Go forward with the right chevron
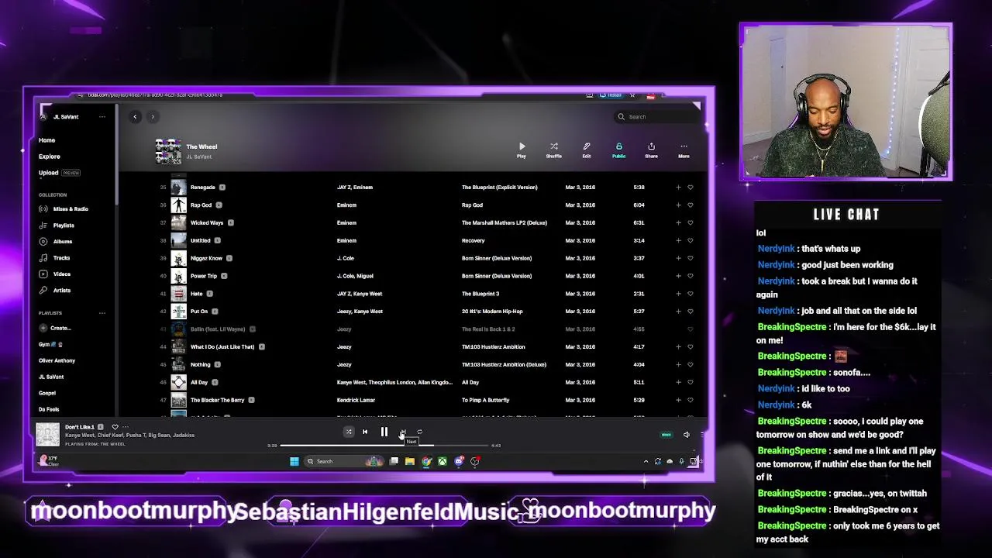 click(x=153, y=116)
